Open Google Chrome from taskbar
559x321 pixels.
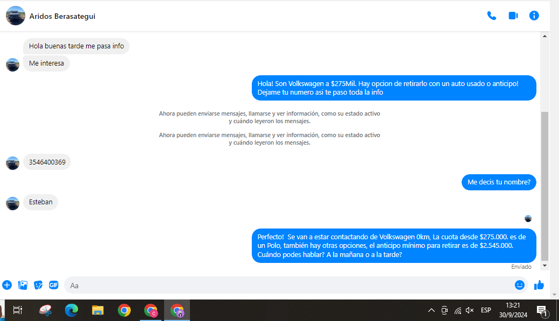click(x=124, y=310)
